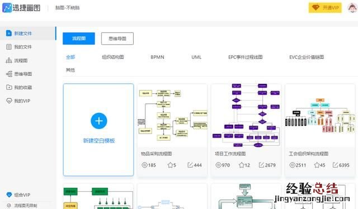Screen dimensions: 358x209
Task: Click the 思维导图 mind map icon in sidebar
Action: coord(9,74)
